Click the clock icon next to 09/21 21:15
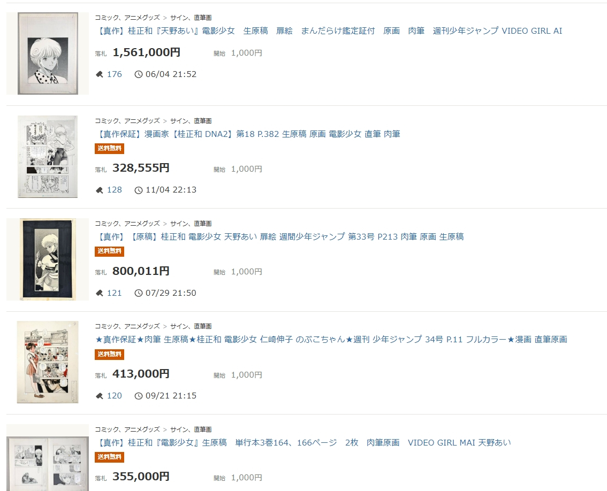 click(139, 396)
